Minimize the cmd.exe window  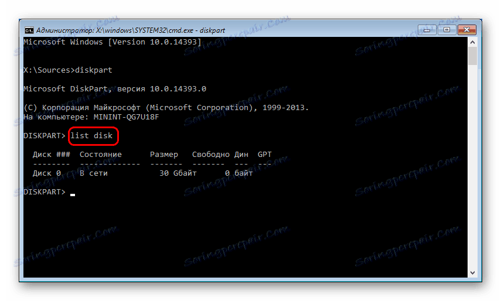(x=427, y=30)
